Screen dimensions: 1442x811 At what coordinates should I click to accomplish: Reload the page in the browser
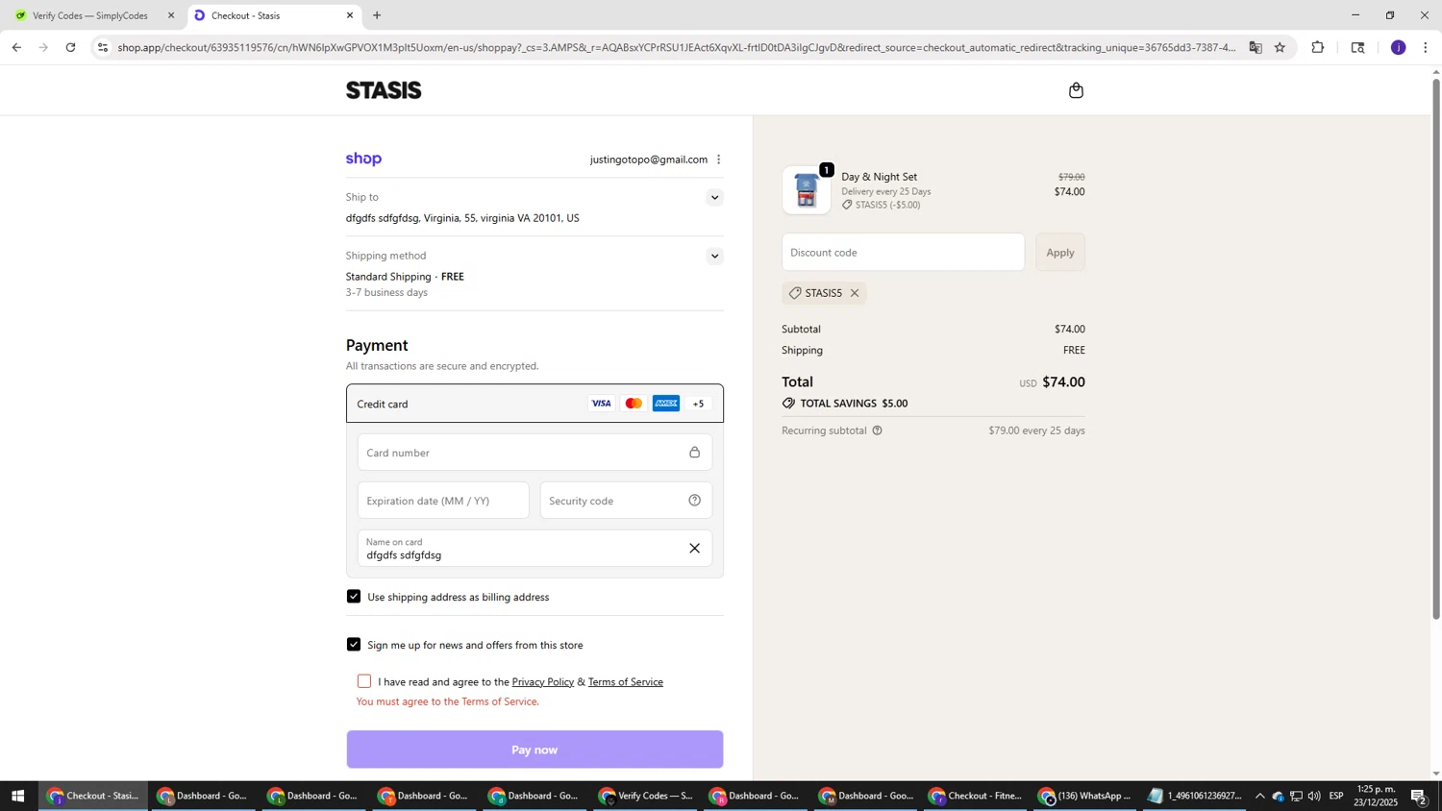(70, 47)
